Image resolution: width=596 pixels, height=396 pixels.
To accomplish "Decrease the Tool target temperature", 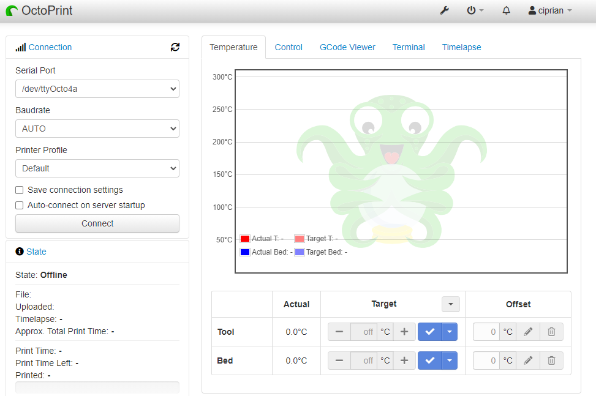I will click(x=339, y=332).
